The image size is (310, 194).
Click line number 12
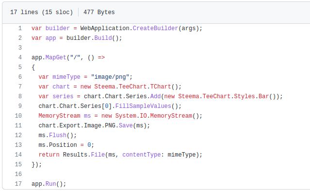(18, 135)
